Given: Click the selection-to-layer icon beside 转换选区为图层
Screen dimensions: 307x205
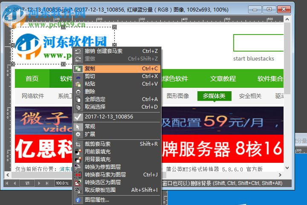Looking at the screenshot, I should click(78, 182).
